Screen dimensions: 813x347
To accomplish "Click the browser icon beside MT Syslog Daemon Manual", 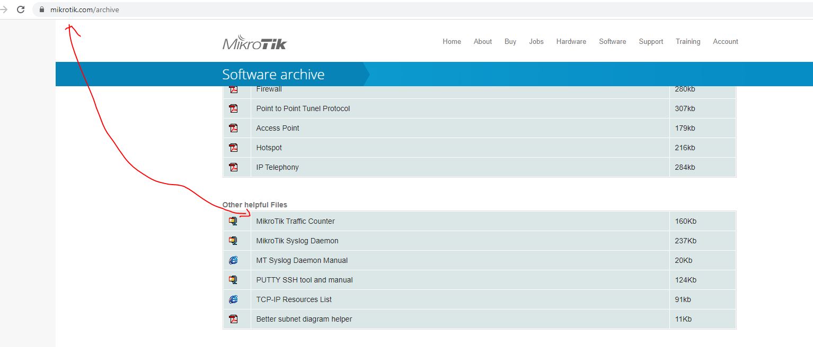I will click(233, 260).
